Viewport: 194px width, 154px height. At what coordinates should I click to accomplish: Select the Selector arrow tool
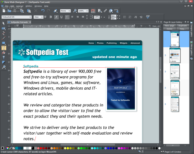point(3,23)
